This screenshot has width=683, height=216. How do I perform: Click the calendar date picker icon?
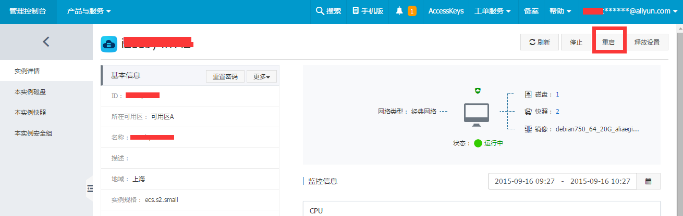[649, 181]
